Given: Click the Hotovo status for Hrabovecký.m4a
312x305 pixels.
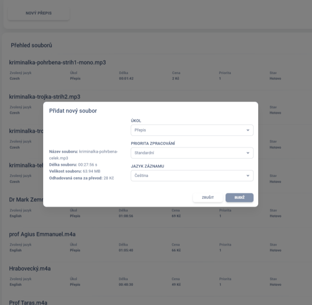Looking at the screenshot, I should pos(275,284).
